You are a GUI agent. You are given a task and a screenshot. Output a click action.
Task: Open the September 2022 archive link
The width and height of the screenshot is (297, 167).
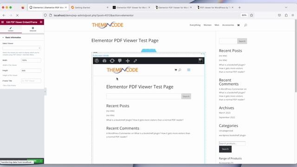click(227, 117)
